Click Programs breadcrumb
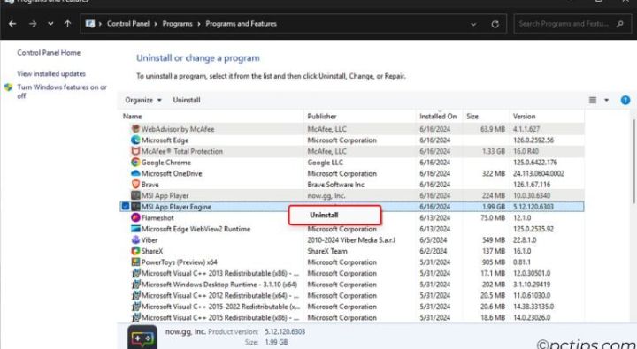Screen dimensions: 637x349 point(177,24)
